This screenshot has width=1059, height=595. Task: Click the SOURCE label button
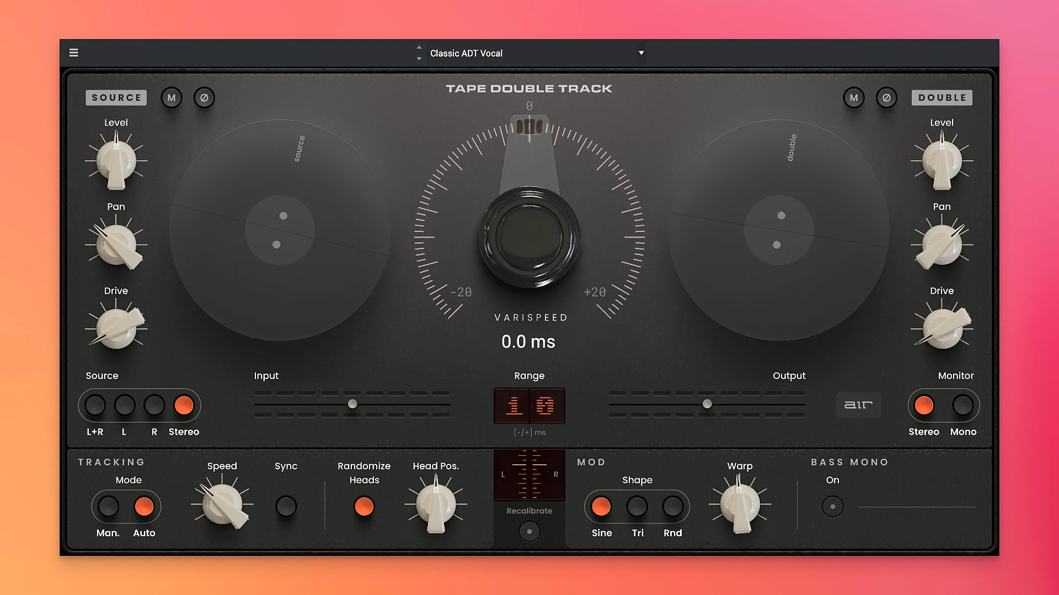(x=116, y=98)
